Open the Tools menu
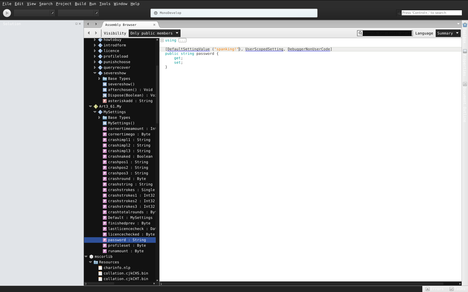468x292 pixels. (x=105, y=4)
